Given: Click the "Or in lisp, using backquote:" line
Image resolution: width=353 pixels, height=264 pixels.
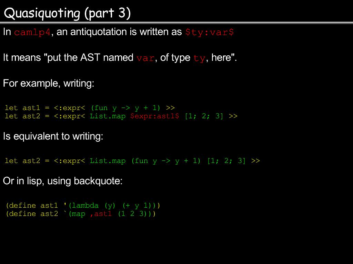Looking at the screenshot, I should tap(63, 181).
